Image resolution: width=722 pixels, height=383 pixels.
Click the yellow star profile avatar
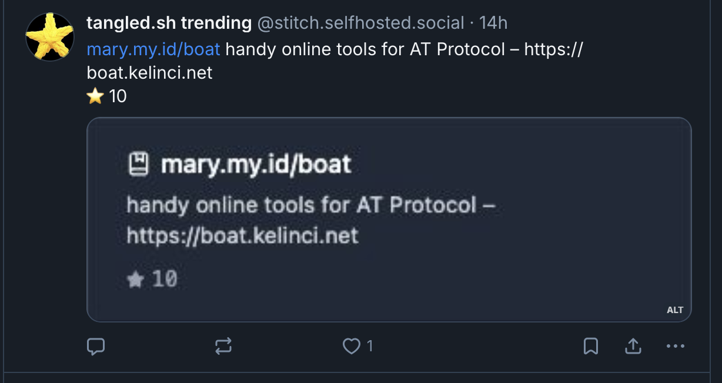pyautogui.click(x=50, y=37)
